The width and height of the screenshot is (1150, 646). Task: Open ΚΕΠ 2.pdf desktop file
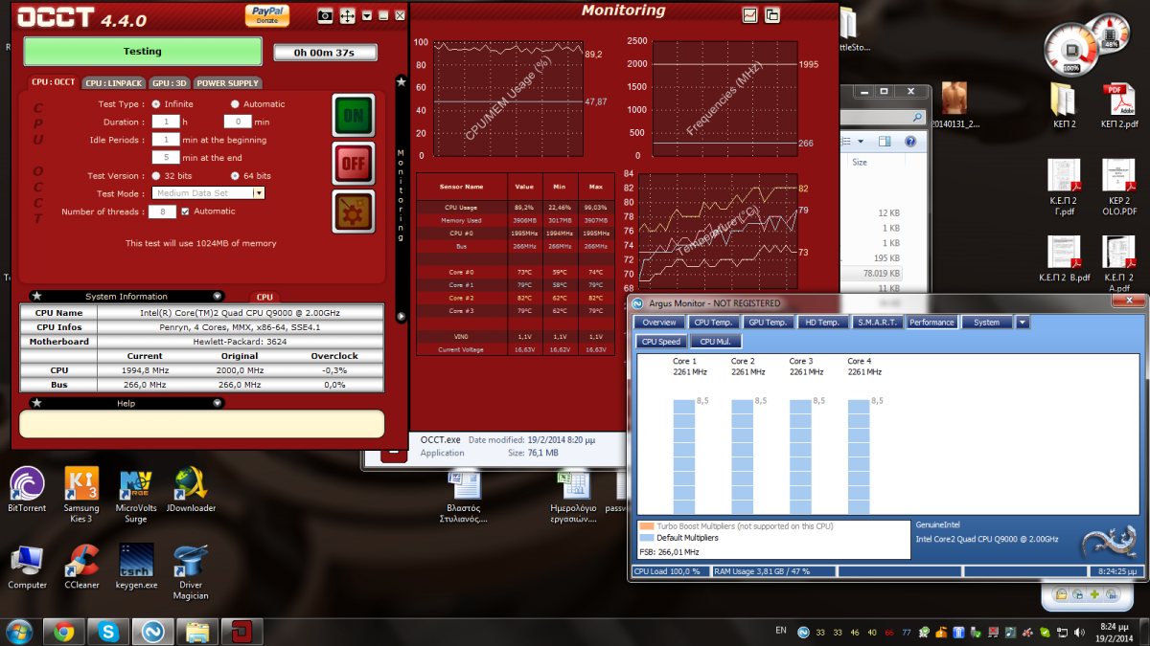1118,106
